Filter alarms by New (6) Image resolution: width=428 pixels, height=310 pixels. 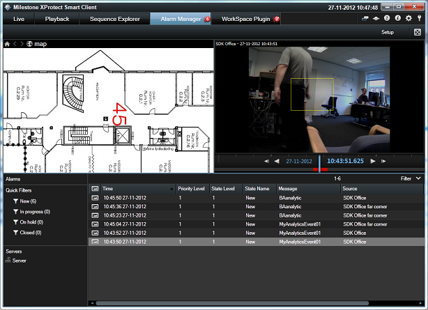pos(24,201)
